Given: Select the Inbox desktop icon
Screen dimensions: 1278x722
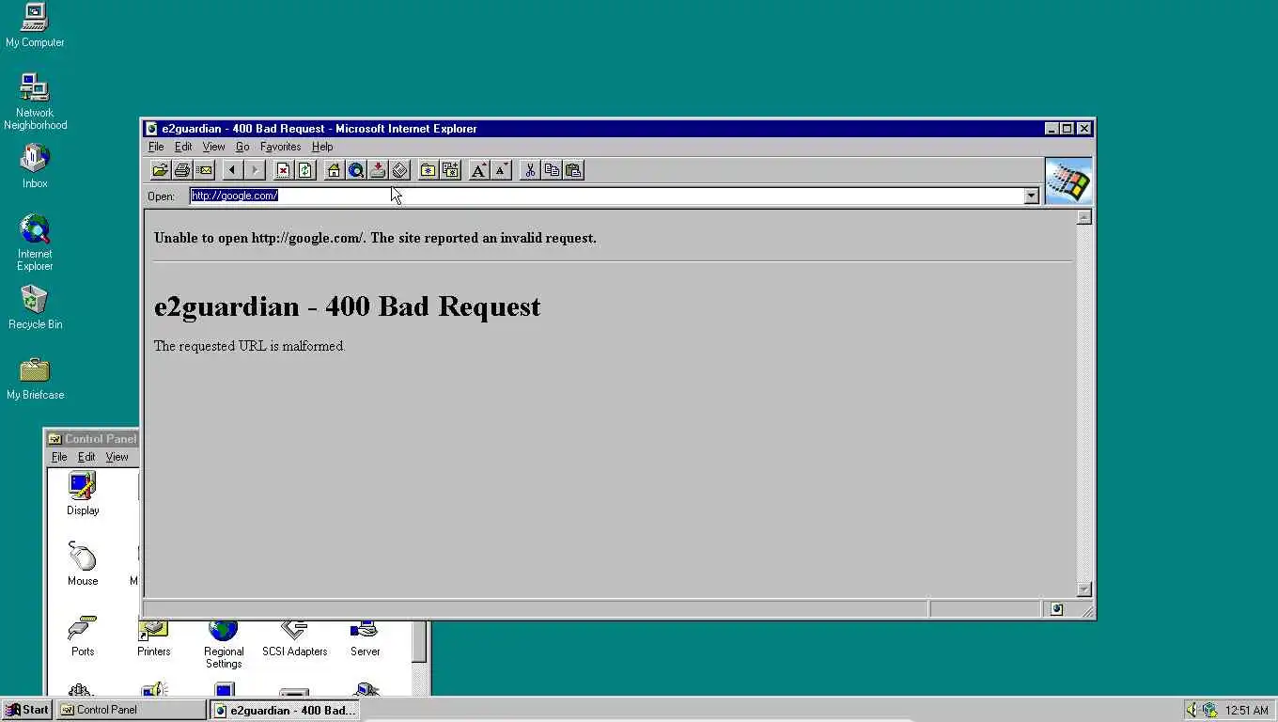Looking at the screenshot, I should click(x=35, y=166).
